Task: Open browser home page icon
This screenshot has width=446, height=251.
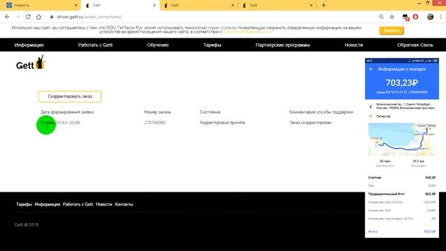Action: click(x=39, y=17)
